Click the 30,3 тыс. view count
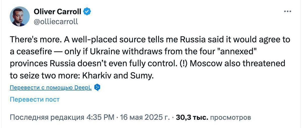Viewport: 303px width, 128px height. pyautogui.click(x=192, y=117)
